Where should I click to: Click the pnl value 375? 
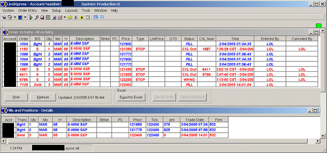pos(172,124)
